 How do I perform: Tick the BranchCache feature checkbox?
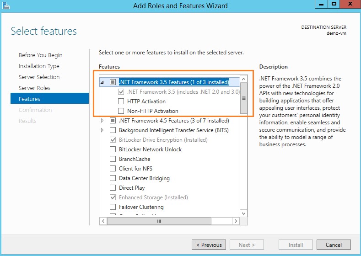(113, 159)
